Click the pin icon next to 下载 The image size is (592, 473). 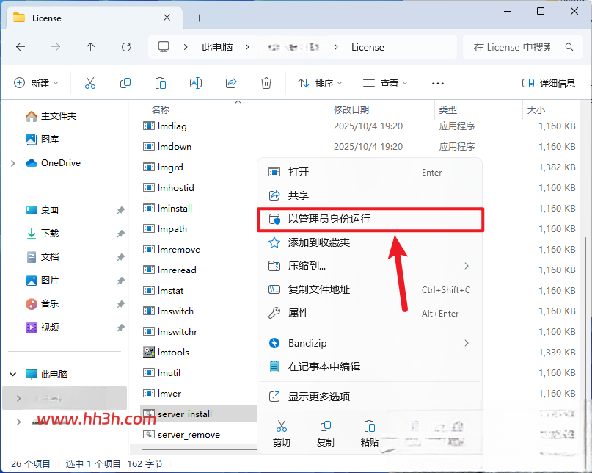(120, 234)
